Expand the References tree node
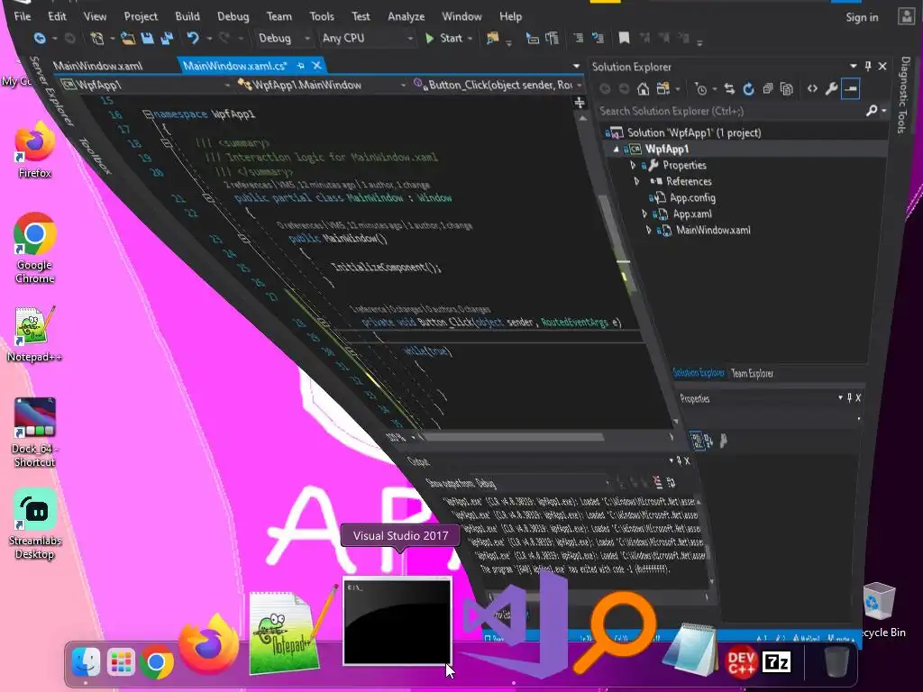923x692 pixels. point(636,181)
